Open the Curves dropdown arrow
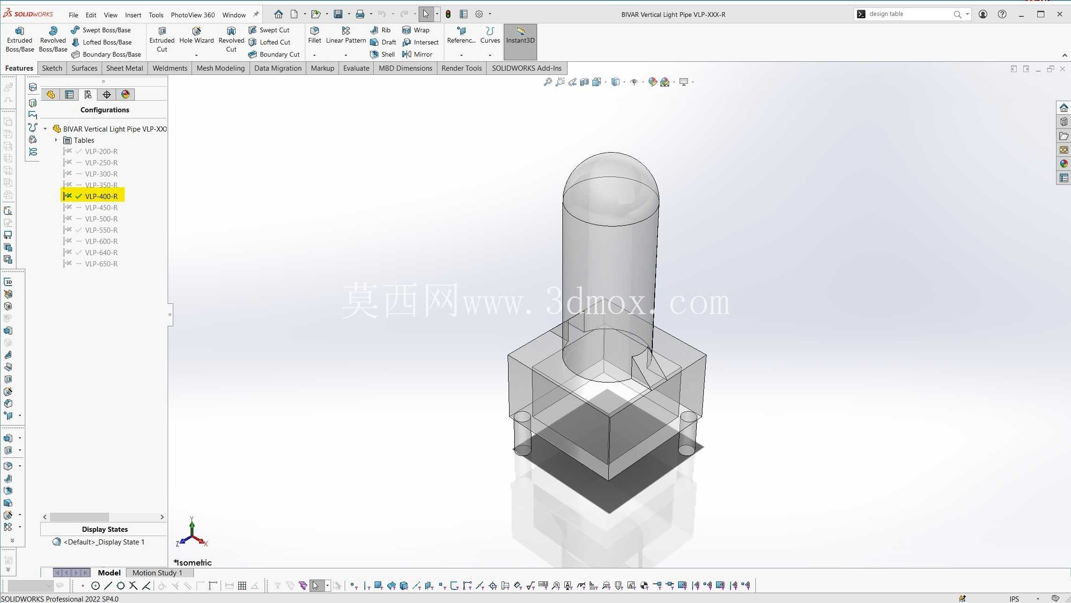This screenshot has width=1071, height=603. pyautogui.click(x=490, y=55)
